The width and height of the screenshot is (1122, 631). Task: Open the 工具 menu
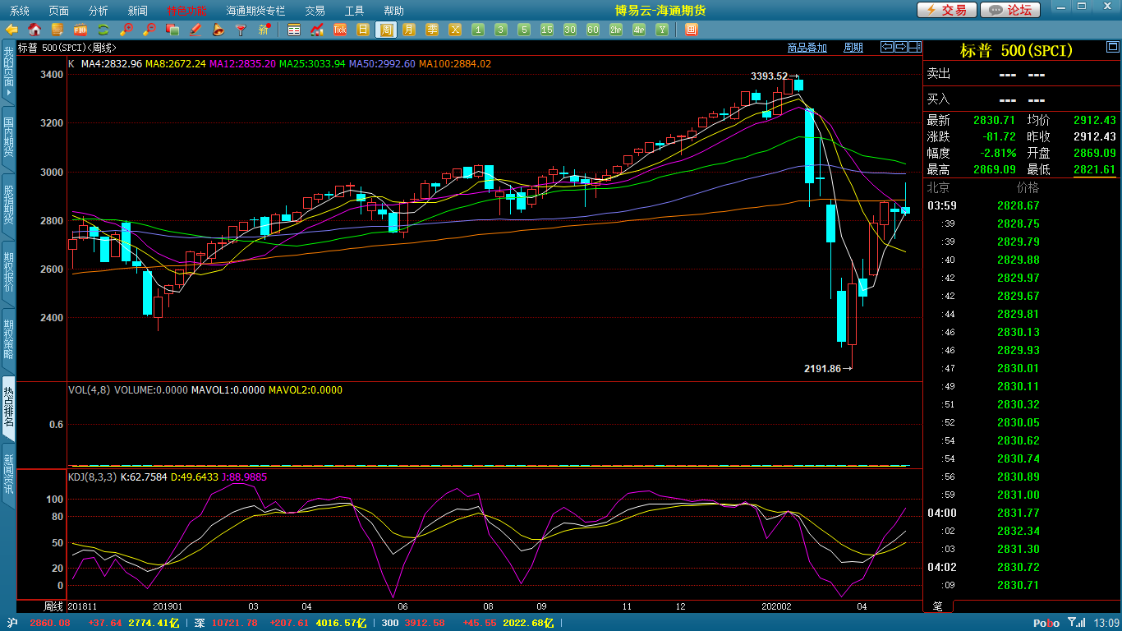click(x=354, y=11)
